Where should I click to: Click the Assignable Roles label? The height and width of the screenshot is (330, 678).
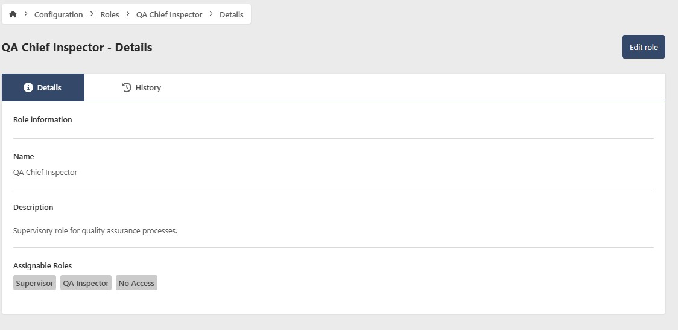coord(42,265)
